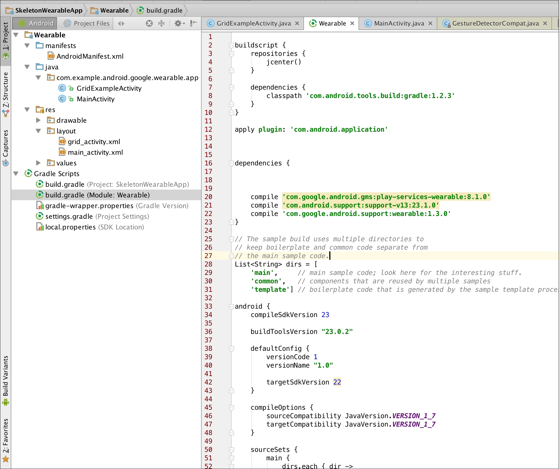Collapse the layout folder
The width and height of the screenshot is (559, 469).
click(x=38, y=131)
